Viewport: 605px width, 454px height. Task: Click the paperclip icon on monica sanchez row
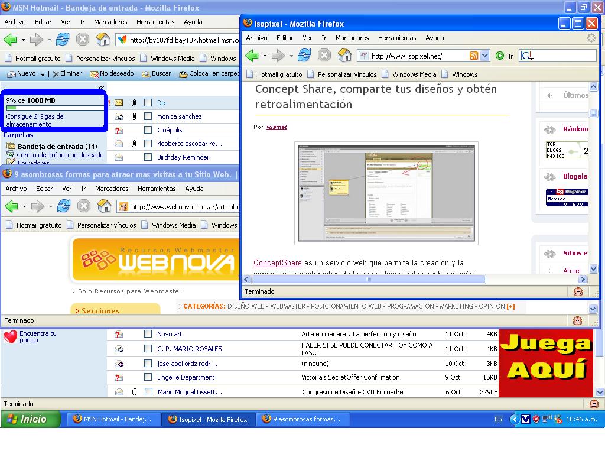[x=134, y=116]
